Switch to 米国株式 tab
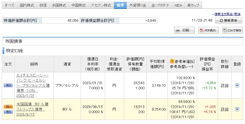 pyautogui.click(x=59, y=5)
